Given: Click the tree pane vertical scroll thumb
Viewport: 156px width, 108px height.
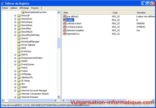Looking at the screenshot, I should click(x=59, y=43).
